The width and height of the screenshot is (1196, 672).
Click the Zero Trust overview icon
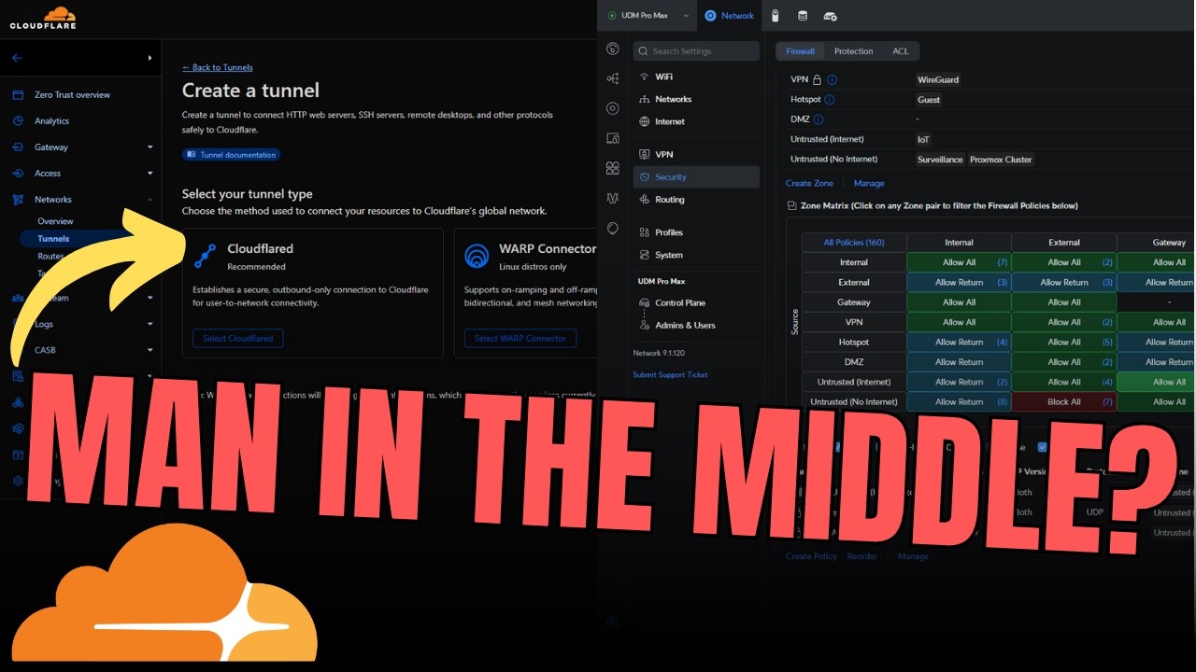18,95
